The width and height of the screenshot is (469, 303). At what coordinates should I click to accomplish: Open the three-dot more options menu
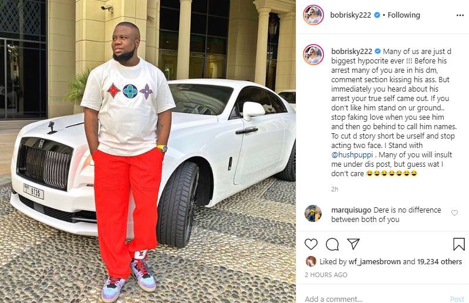click(x=460, y=15)
